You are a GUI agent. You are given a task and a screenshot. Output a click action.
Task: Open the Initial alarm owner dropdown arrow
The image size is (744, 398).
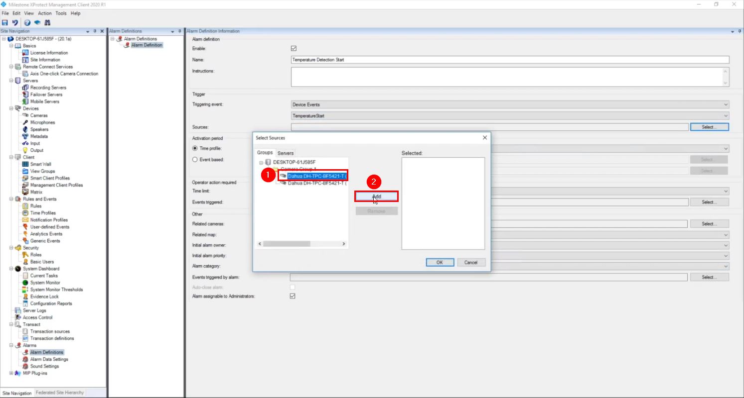click(726, 245)
